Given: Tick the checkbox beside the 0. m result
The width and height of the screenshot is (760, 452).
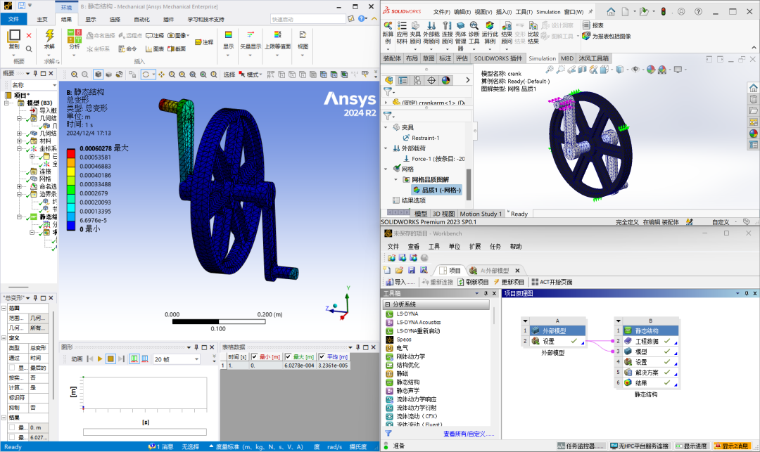Looking at the screenshot, I should point(12,427).
